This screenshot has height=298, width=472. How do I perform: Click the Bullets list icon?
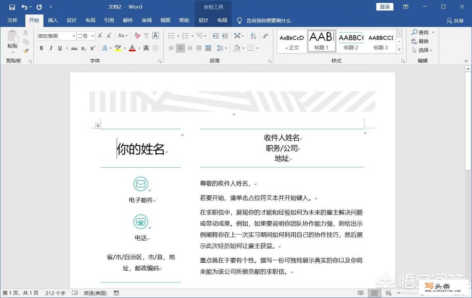coord(171,36)
